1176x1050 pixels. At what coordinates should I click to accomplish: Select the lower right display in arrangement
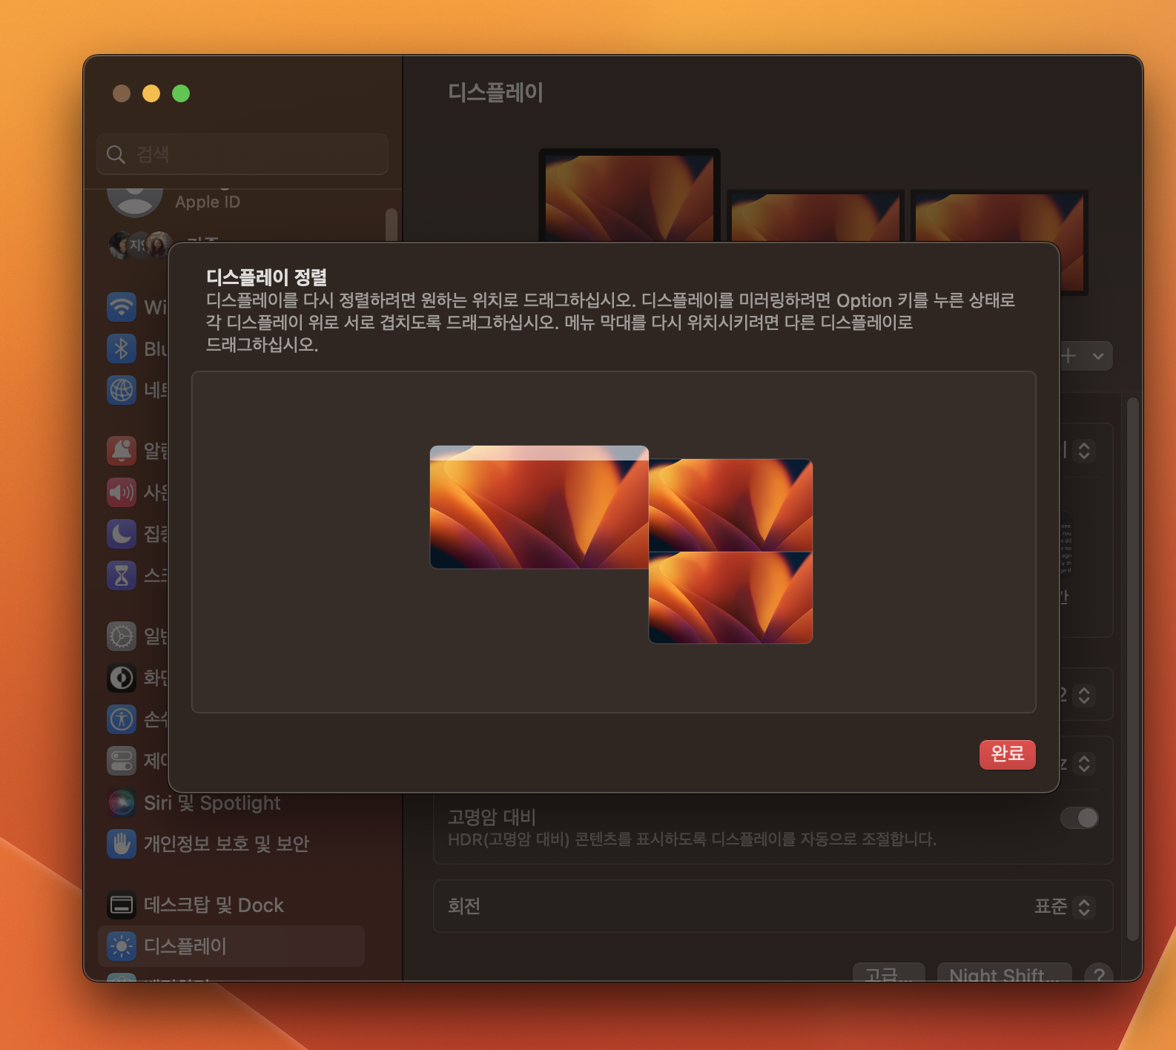click(730, 598)
